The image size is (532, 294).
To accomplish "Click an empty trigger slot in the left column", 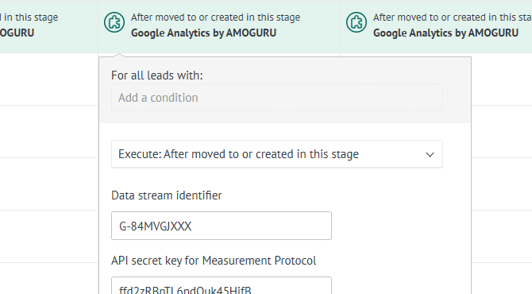I will tap(49, 132).
